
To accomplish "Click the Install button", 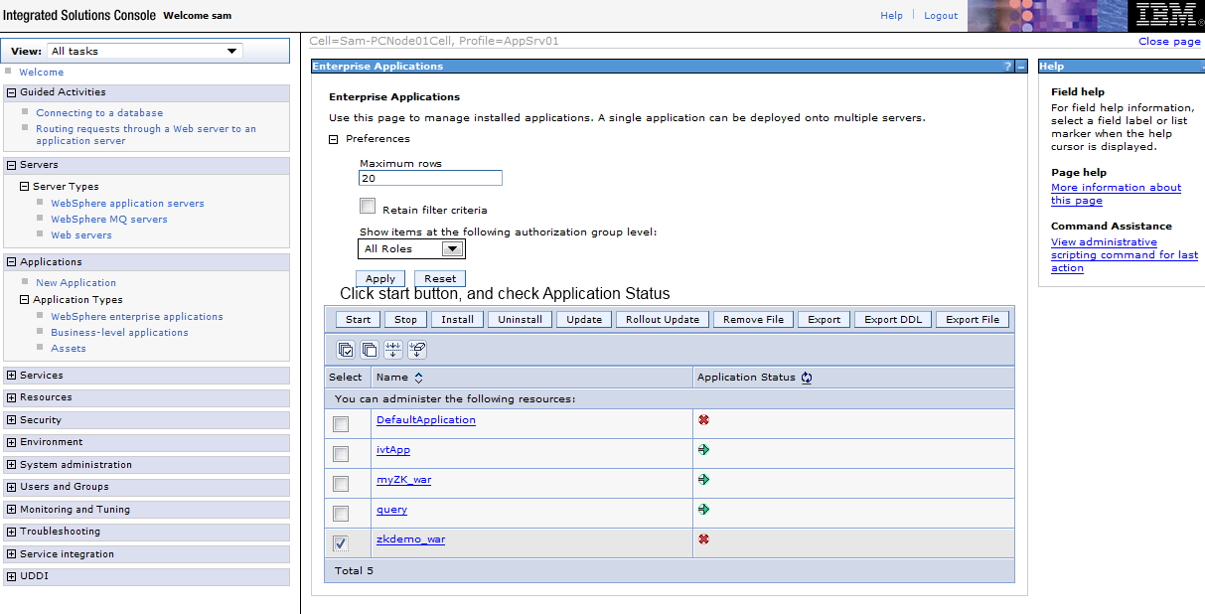I will (458, 320).
